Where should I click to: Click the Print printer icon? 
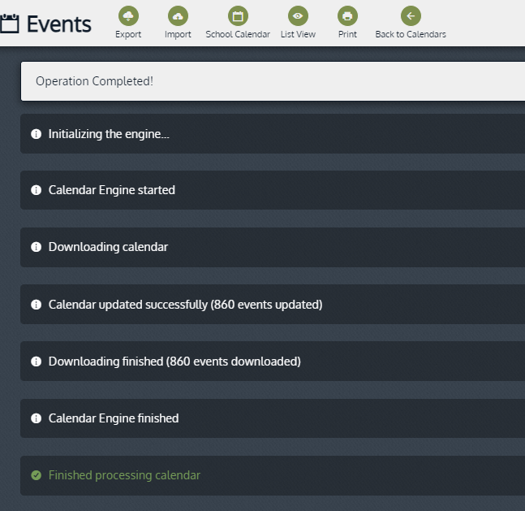click(347, 15)
